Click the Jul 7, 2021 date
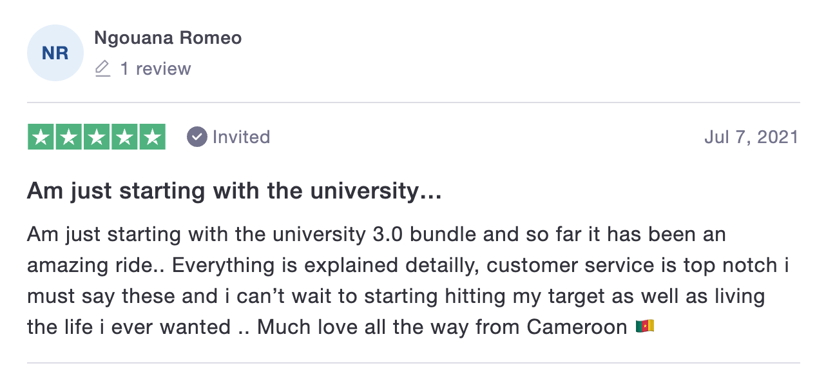 pos(751,137)
